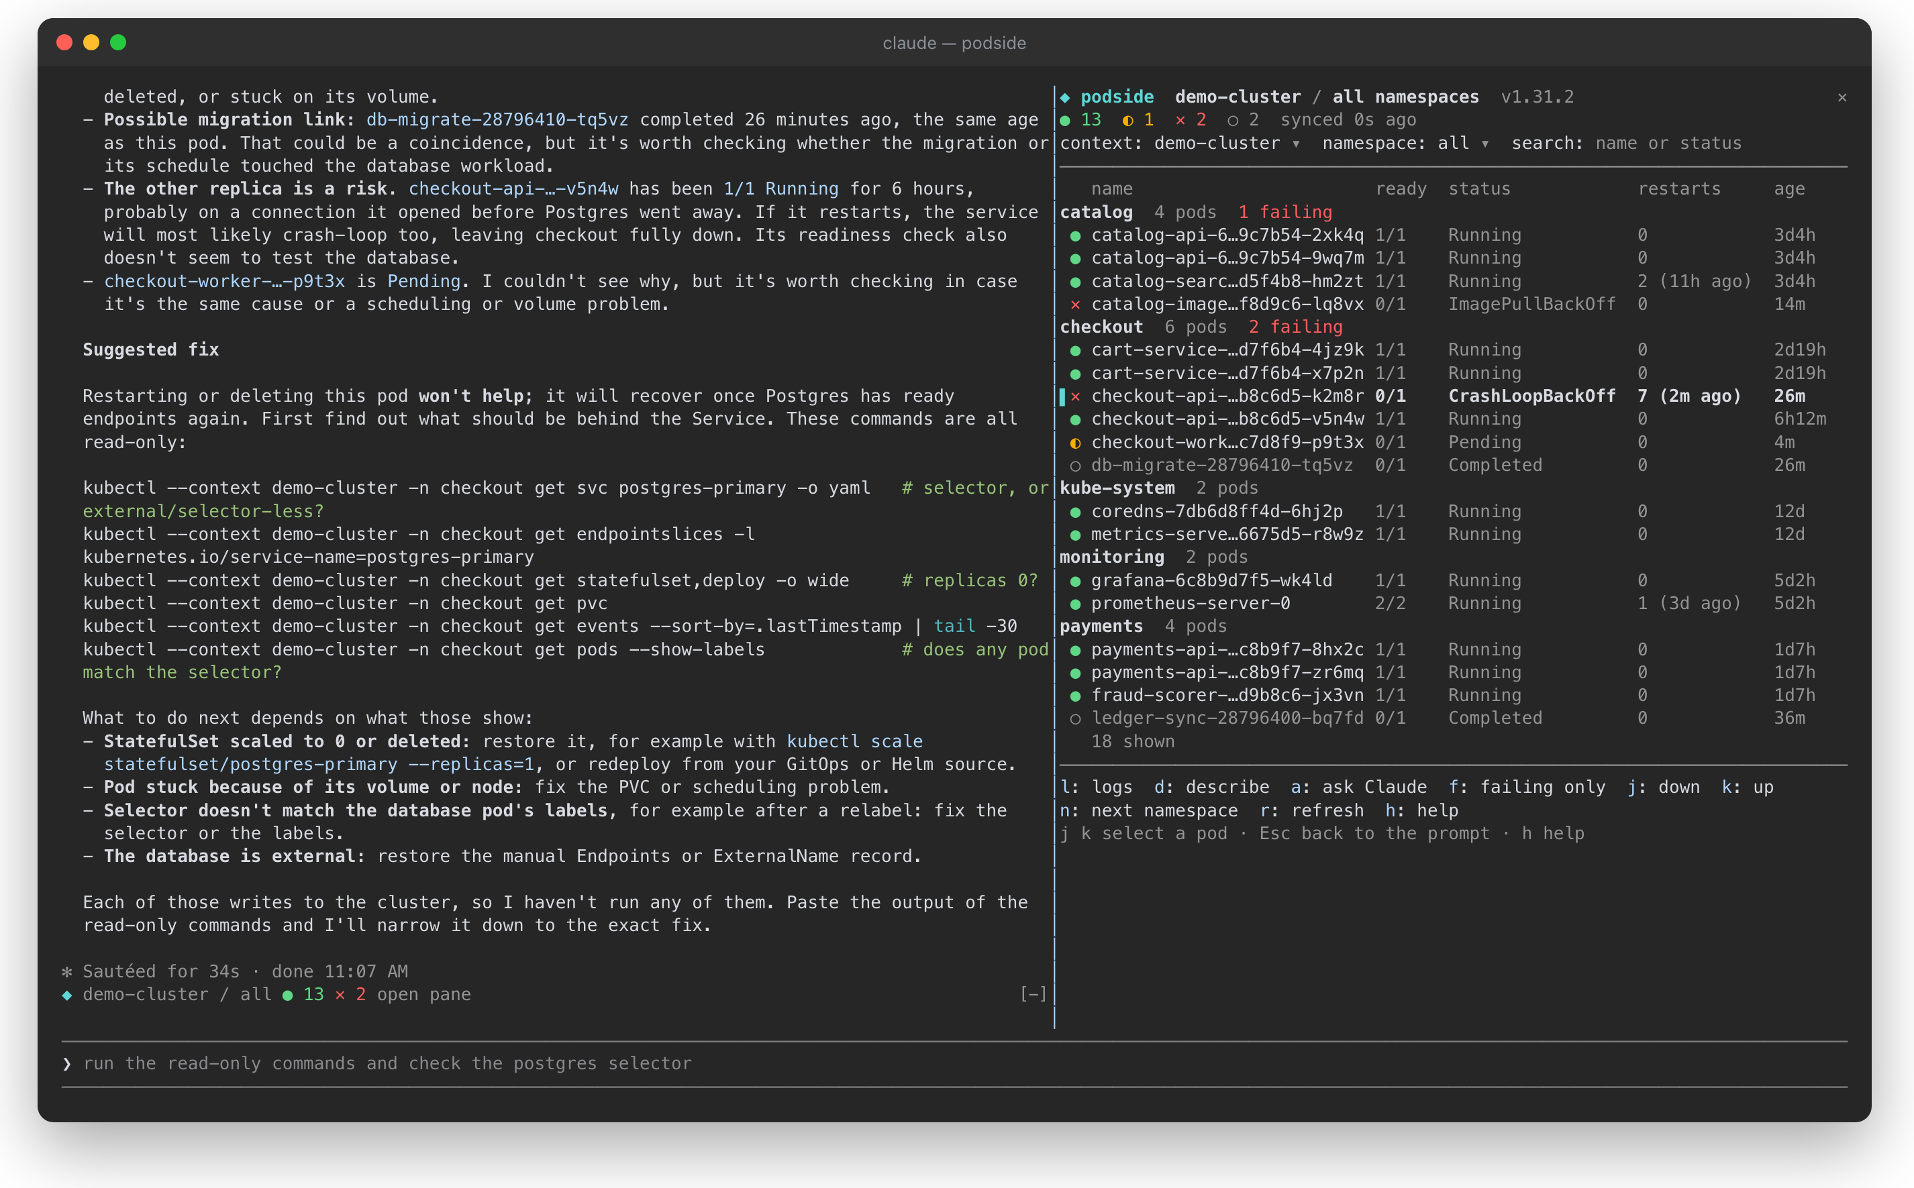This screenshot has height=1188, width=1914.
Task: Click the red failing count 2 indicator
Action: tap(1190, 120)
